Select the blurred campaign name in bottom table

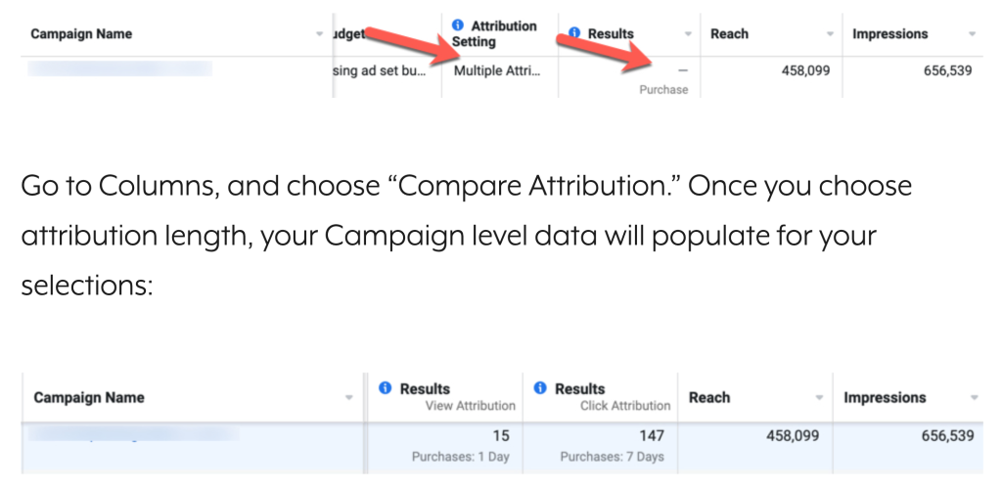(133, 435)
